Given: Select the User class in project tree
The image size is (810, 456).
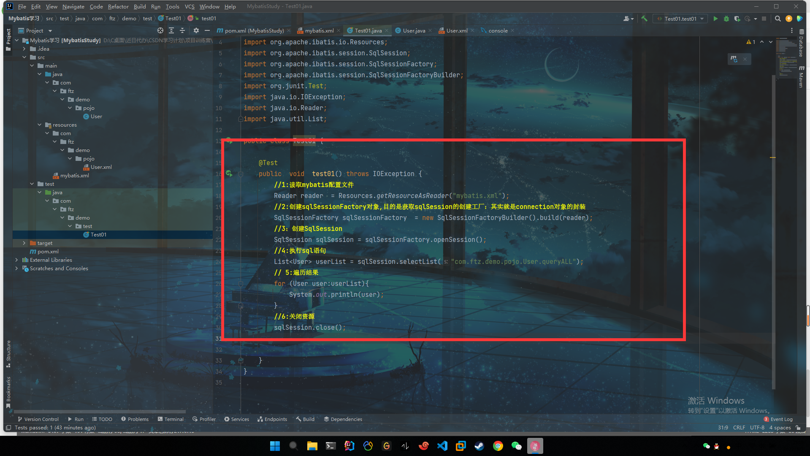Looking at the screenshot, I should [x=93, y=117].
